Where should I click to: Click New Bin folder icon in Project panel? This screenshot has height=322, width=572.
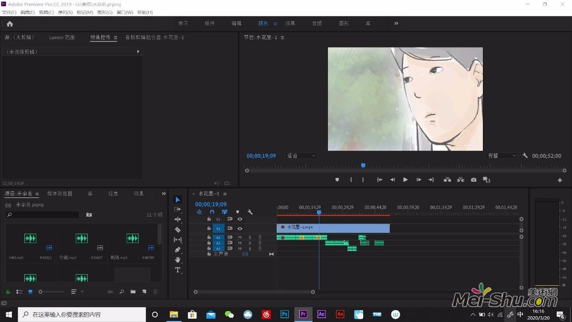pos(133,292)
